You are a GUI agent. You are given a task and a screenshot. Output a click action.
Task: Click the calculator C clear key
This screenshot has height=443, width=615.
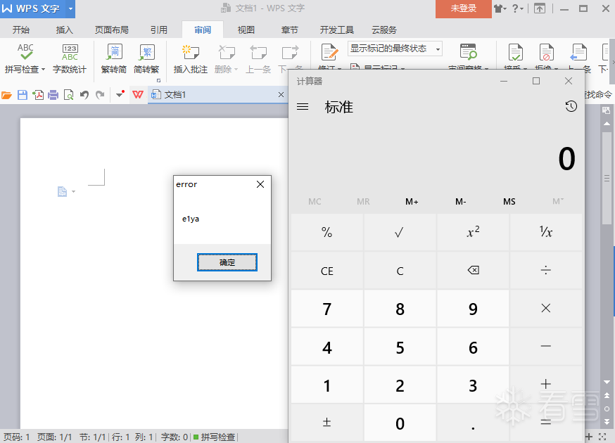400,271
